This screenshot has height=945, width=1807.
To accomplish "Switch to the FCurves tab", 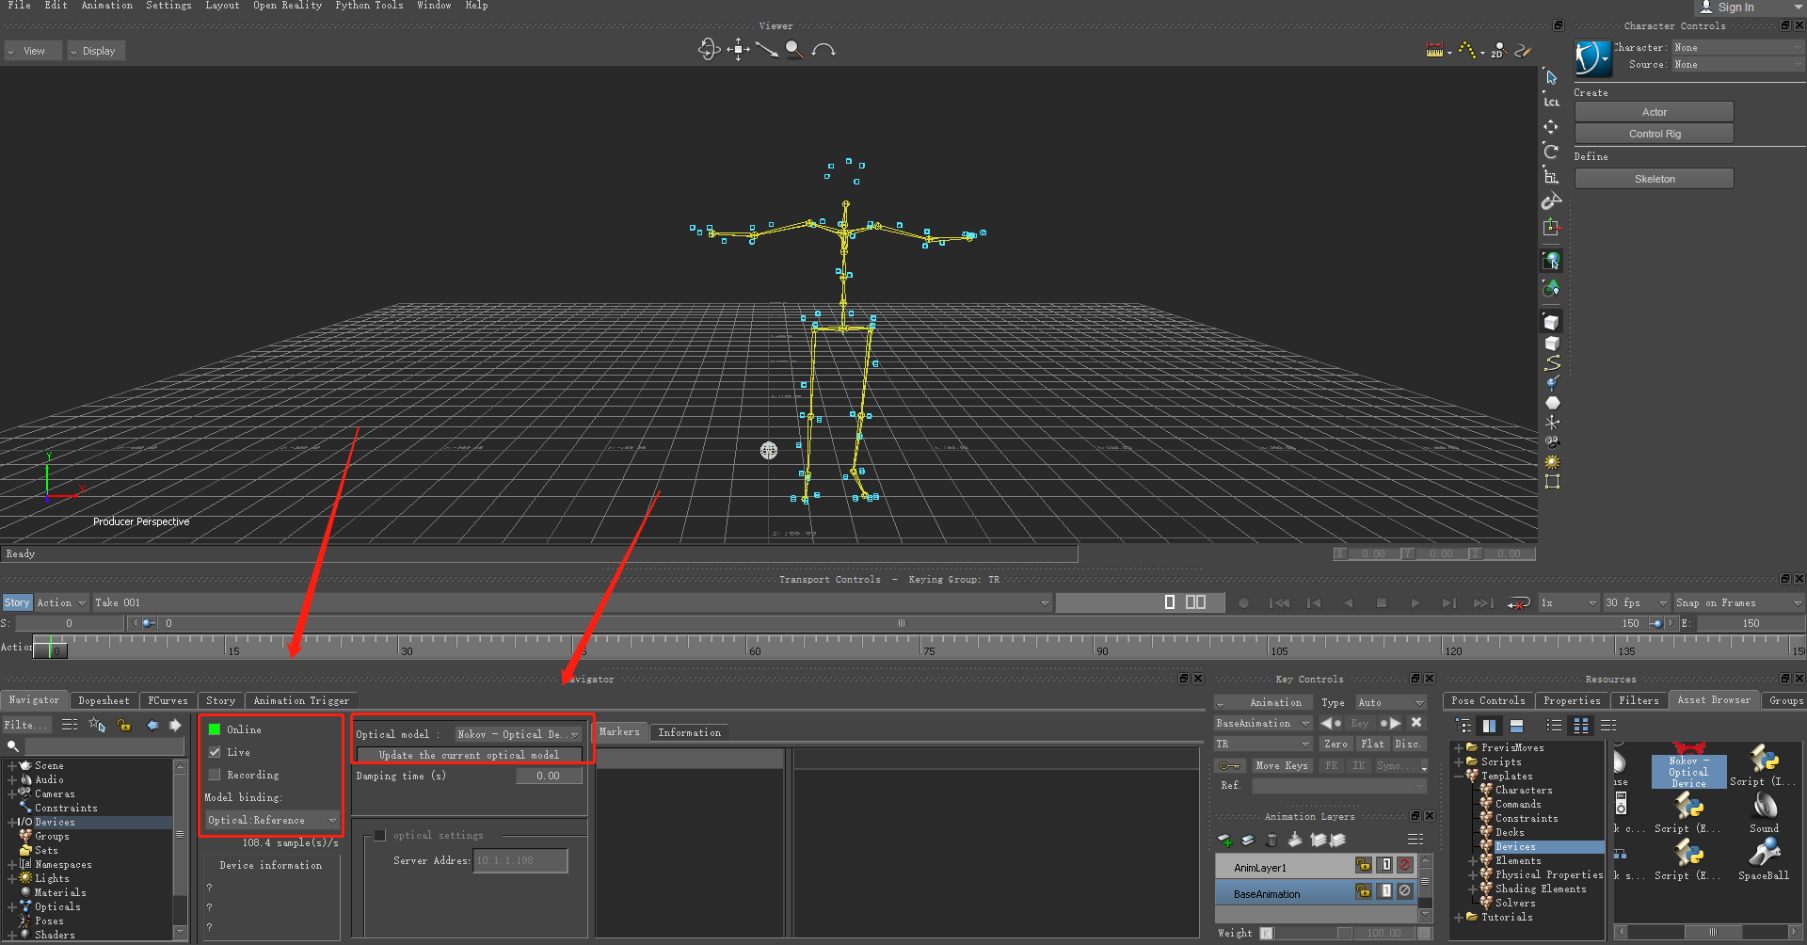I will click(168, 700).
